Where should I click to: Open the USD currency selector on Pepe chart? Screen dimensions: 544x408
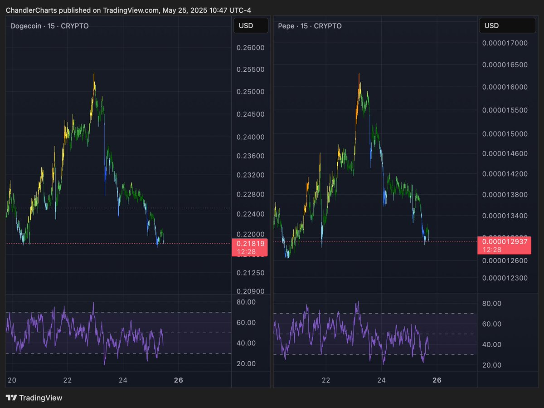tap(507, 25)
